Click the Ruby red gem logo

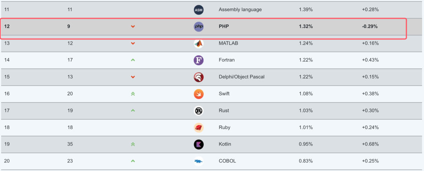click(199, 128)
